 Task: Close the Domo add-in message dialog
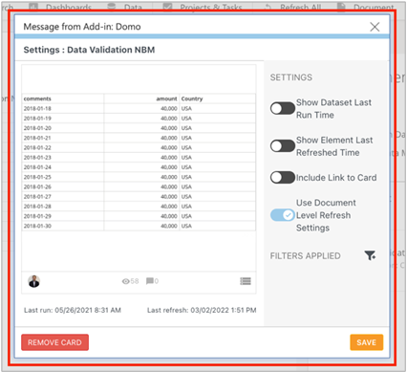(375, 27)
